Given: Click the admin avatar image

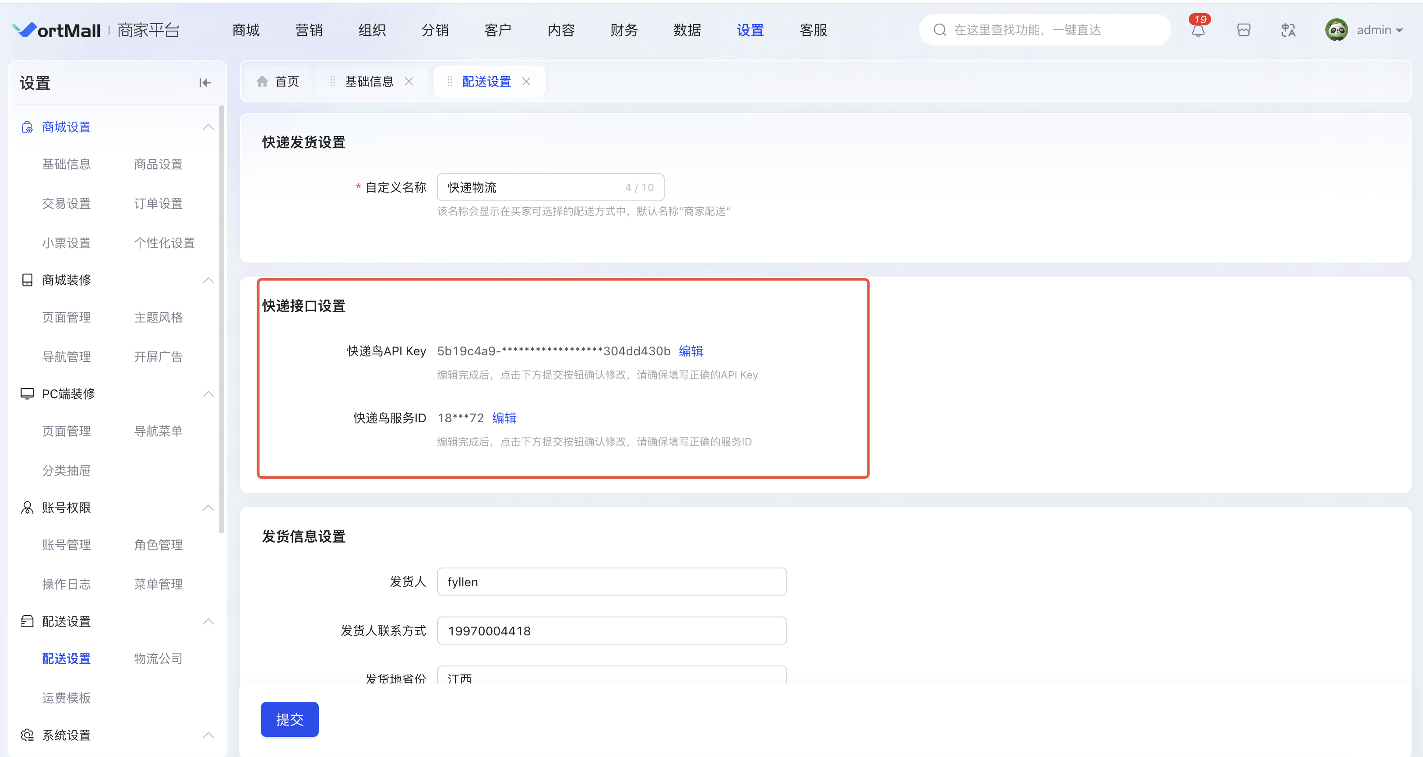Looking at the screenshot, I should (x=1336, y=30).
